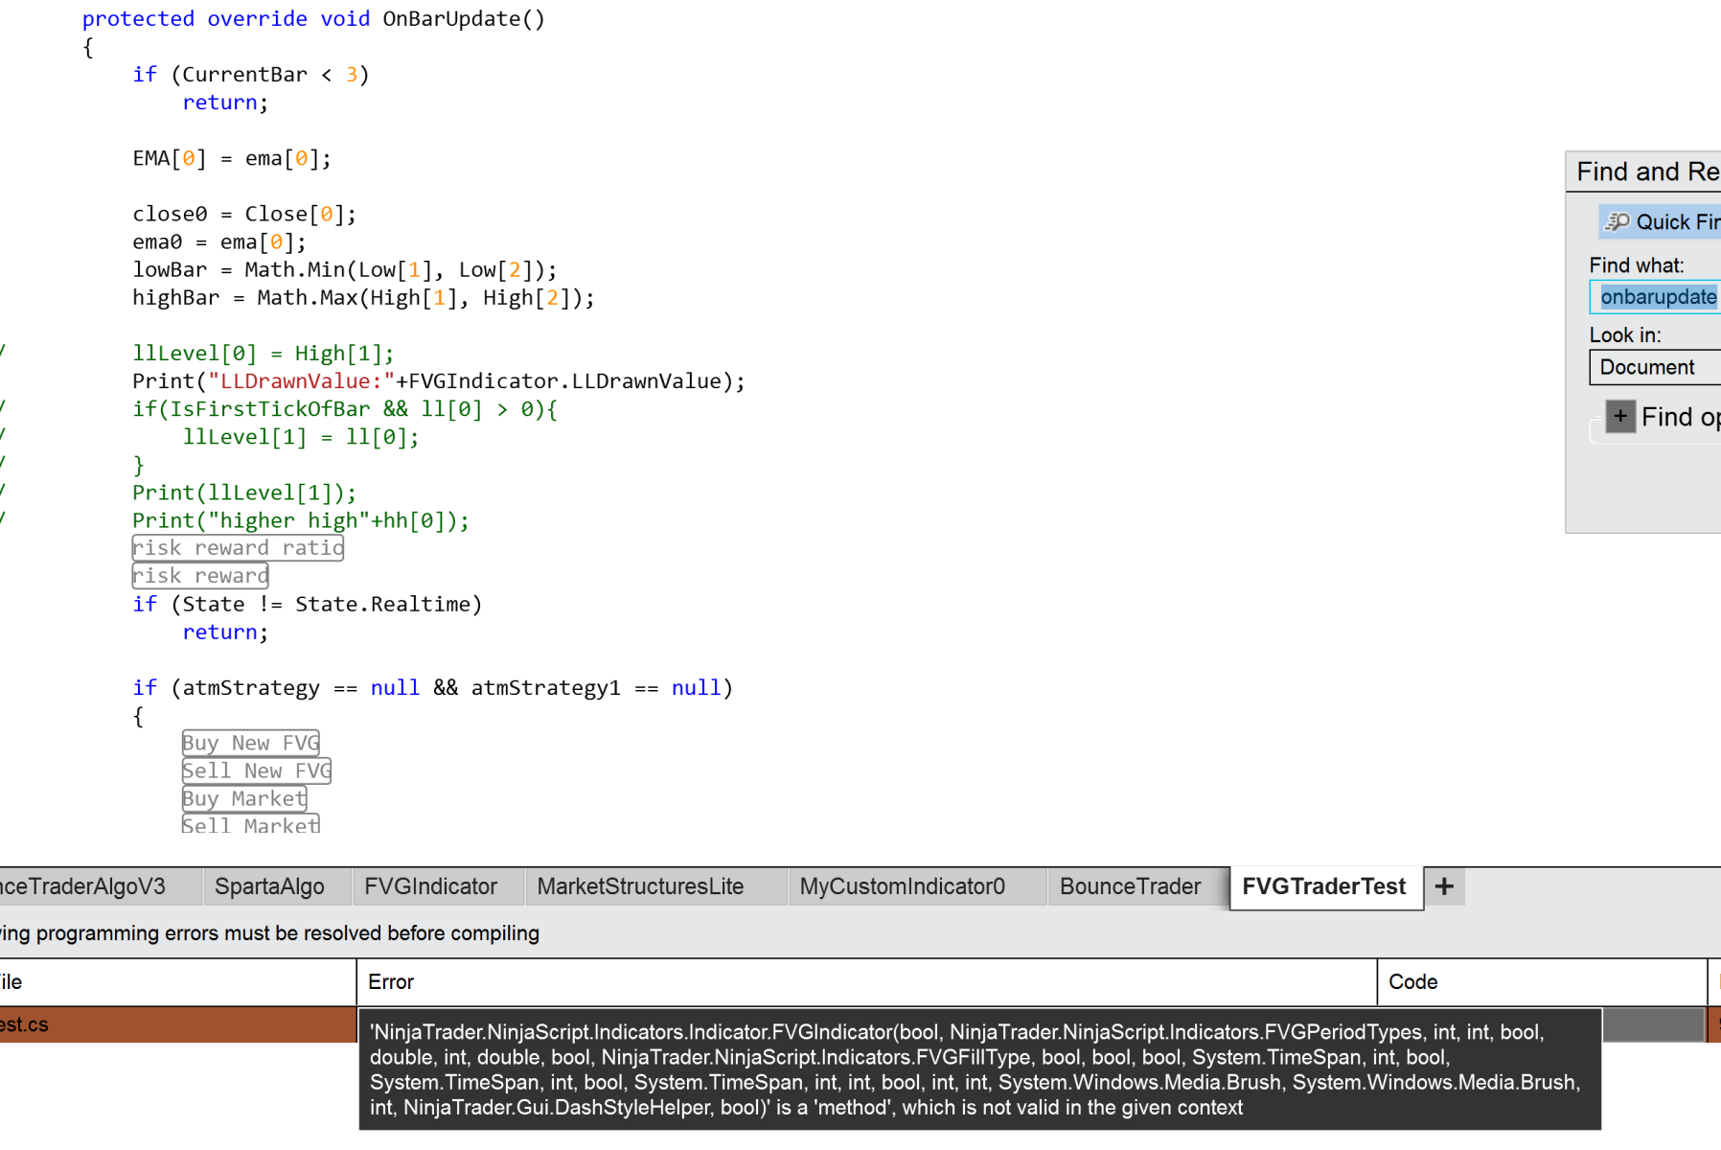Click the Find what input field
The width and height of the screenshot is (1721, 1150).
click(x=1656, y=297)
